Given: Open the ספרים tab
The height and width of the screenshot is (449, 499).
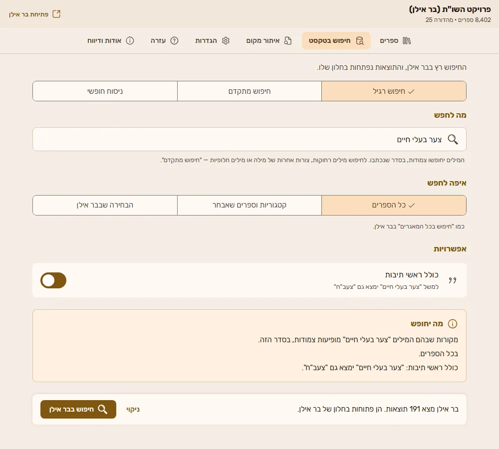Looking at the screenshot, I should (x=396, y=41).
